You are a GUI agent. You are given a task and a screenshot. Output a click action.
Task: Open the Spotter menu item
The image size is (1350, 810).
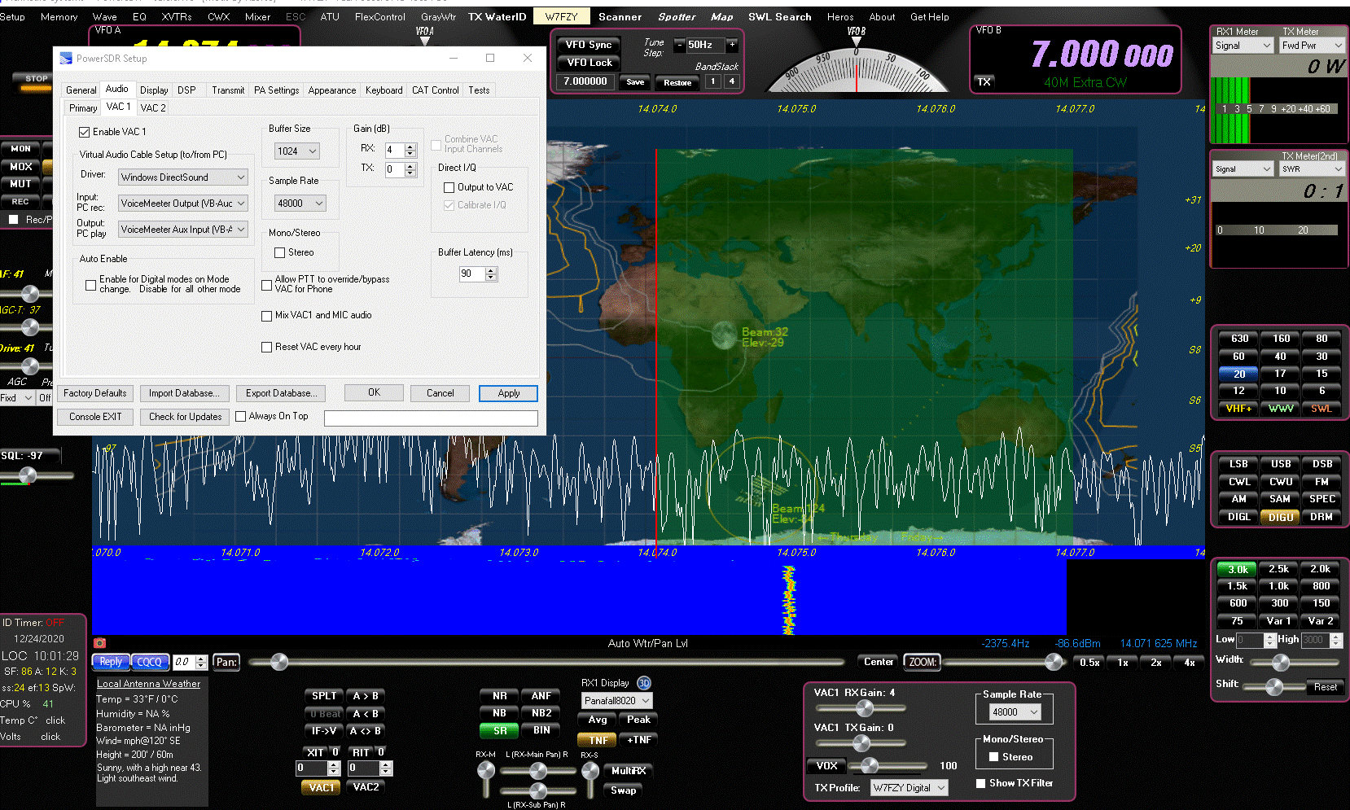(x=677, y=16)
